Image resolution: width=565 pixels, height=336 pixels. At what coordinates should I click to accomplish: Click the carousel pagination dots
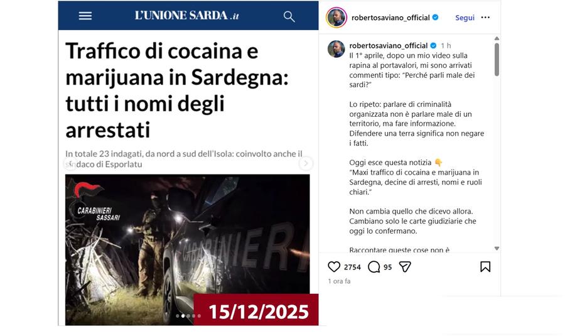(x=188, y=316)
